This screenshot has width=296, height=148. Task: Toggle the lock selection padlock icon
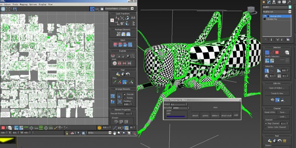pyautogui.click(x=67, y=133)
